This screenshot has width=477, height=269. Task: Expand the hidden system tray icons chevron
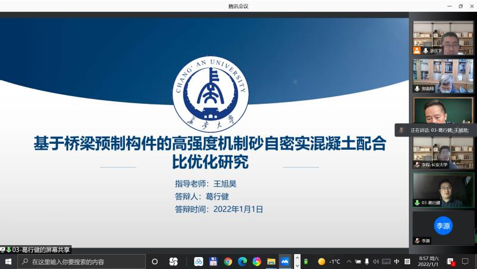(349, 261)
